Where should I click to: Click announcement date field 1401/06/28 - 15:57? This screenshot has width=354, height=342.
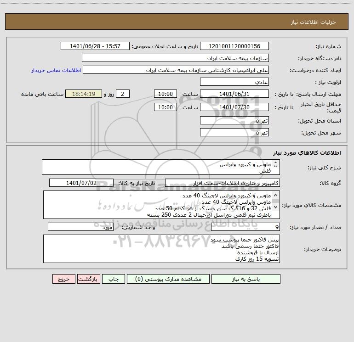[95, 46]
